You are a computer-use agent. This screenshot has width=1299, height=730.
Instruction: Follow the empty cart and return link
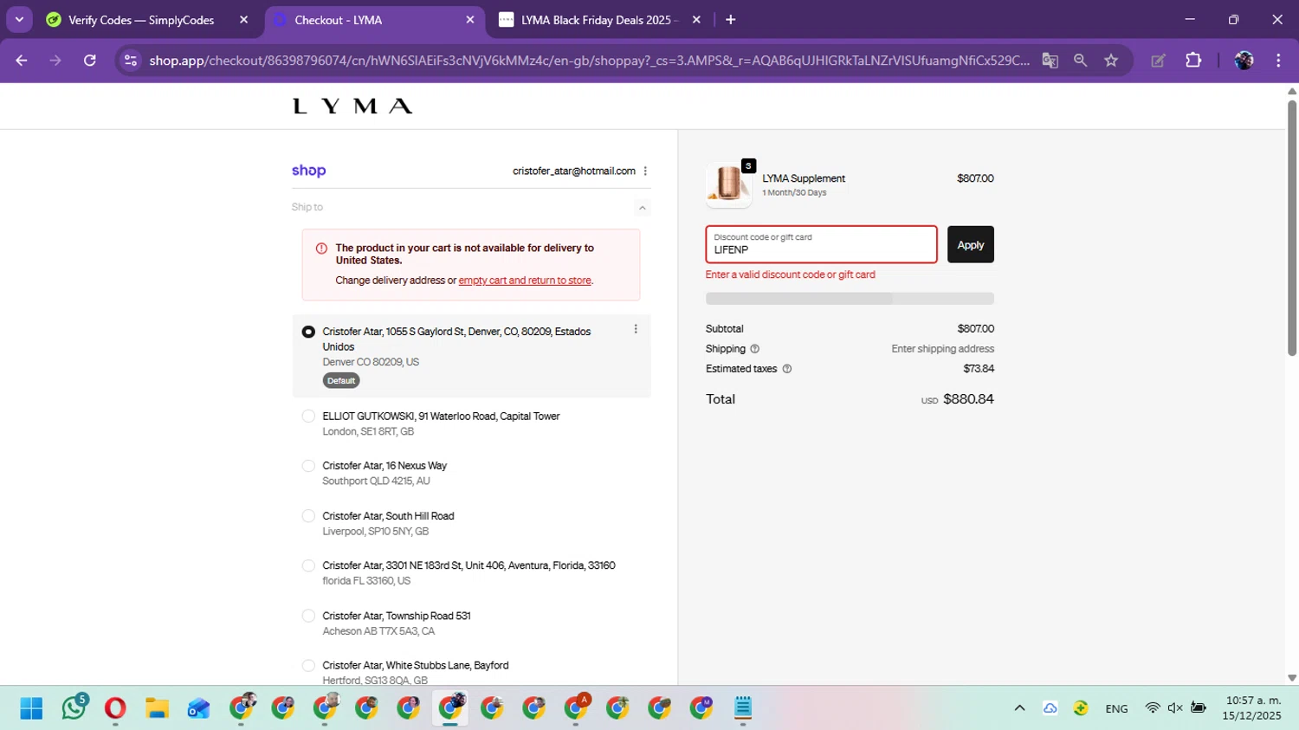525,281
